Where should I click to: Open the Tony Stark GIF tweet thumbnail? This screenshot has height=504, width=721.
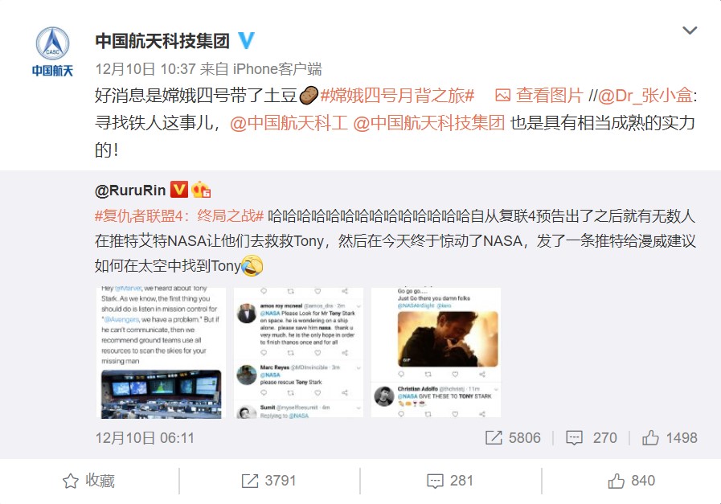click(436, 353)
